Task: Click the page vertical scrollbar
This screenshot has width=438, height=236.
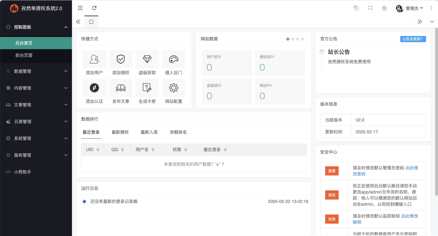Action: pyautogui.click(x=436, y=112)
